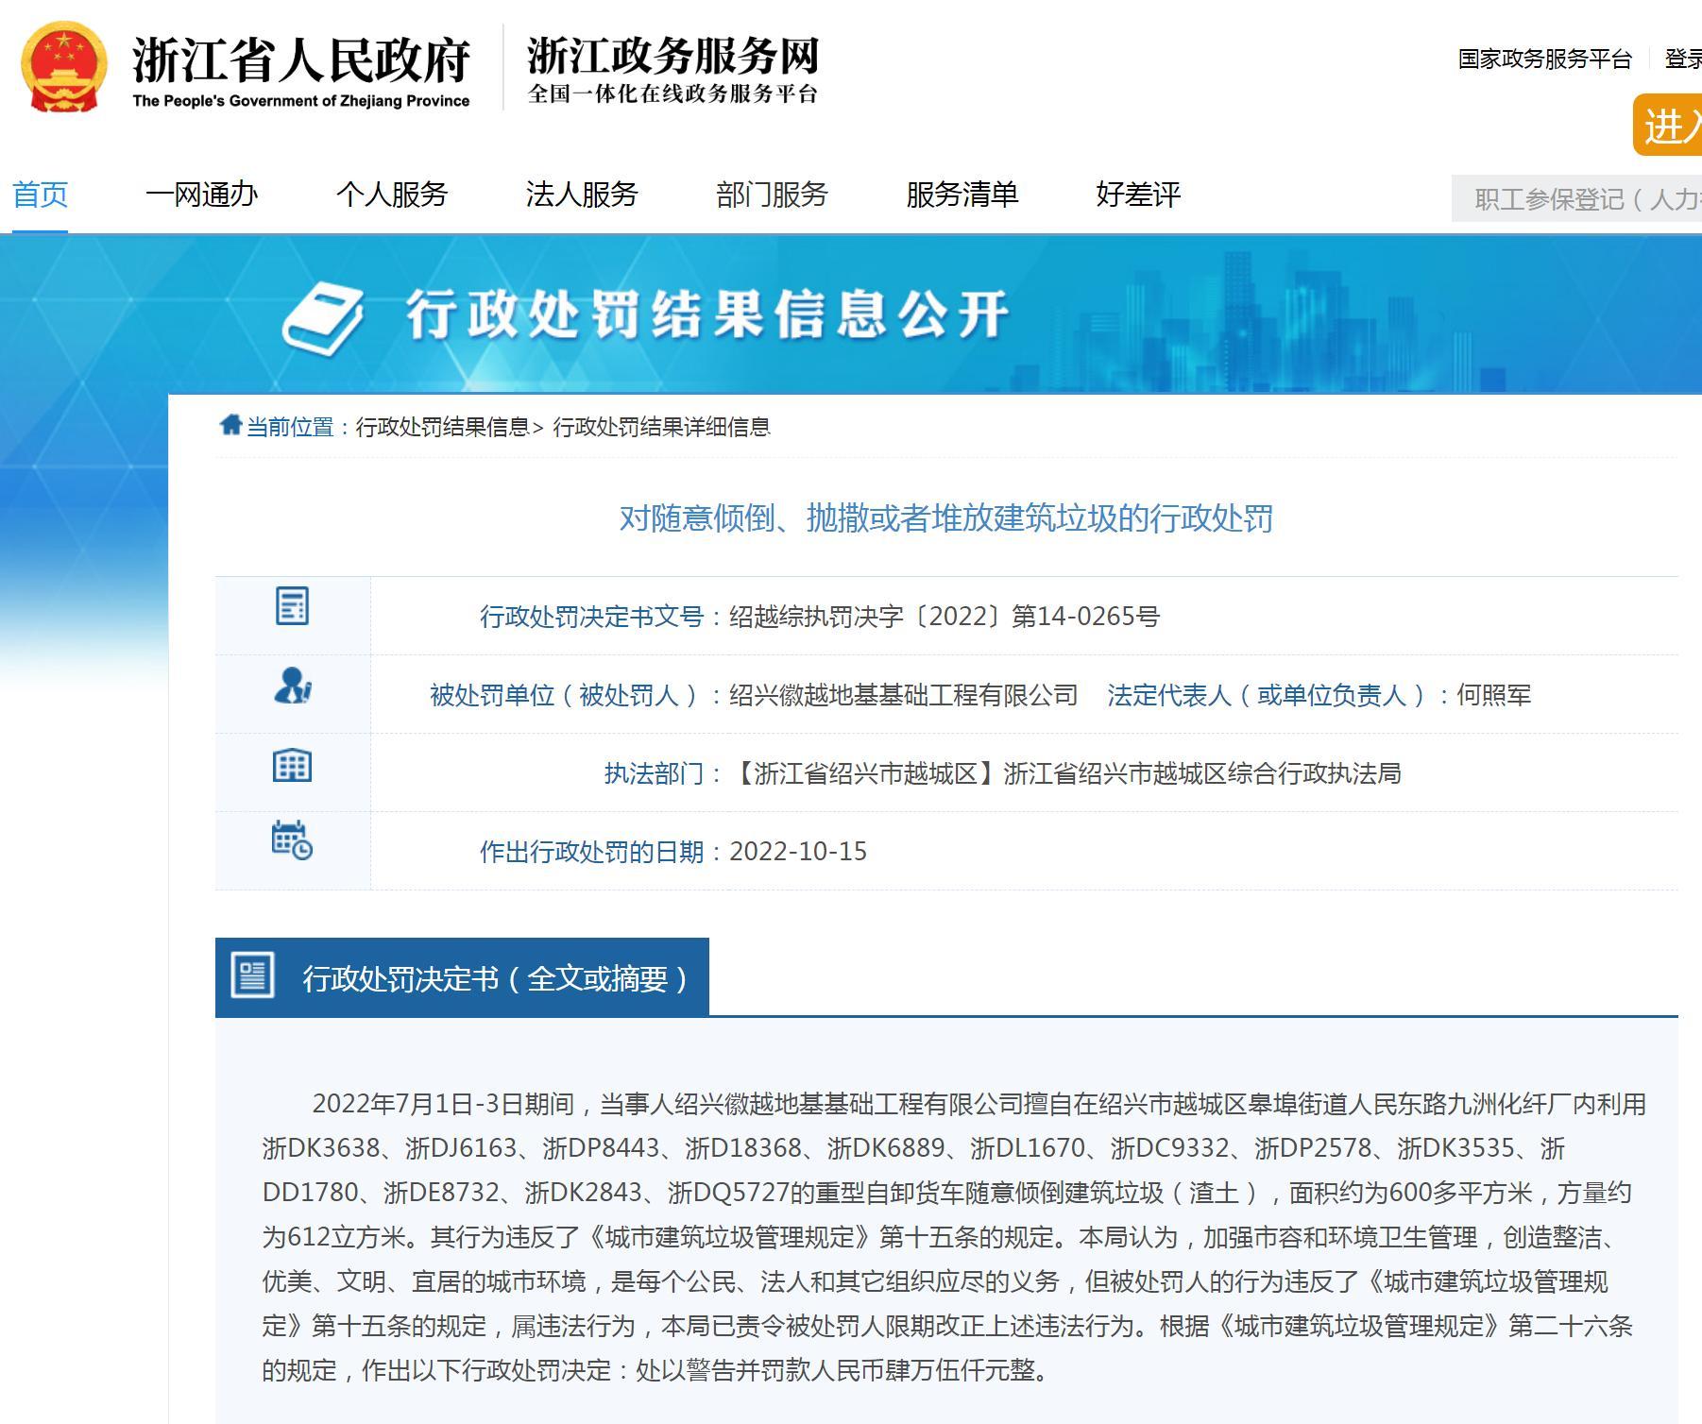Screen dimensions: 1702x1424
Task: Click the book icon in banner
Action: (x=323, y=317)
